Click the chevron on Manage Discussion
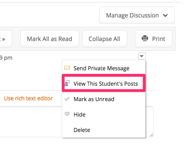This screenshot has width=189, height=158. 165,15
